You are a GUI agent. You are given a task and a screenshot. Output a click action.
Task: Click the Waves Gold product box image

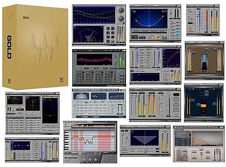(35, 47)
